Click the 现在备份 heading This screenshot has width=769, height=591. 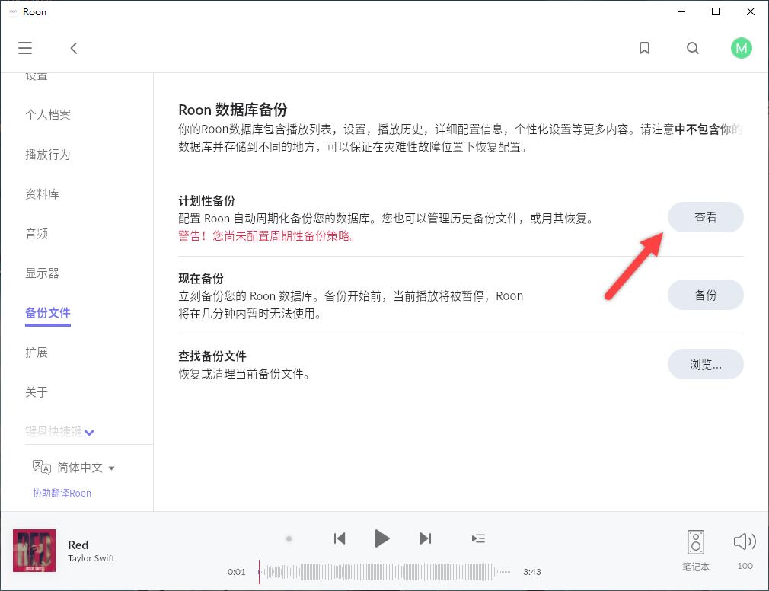pyautogui.click(x=201, y=279)
